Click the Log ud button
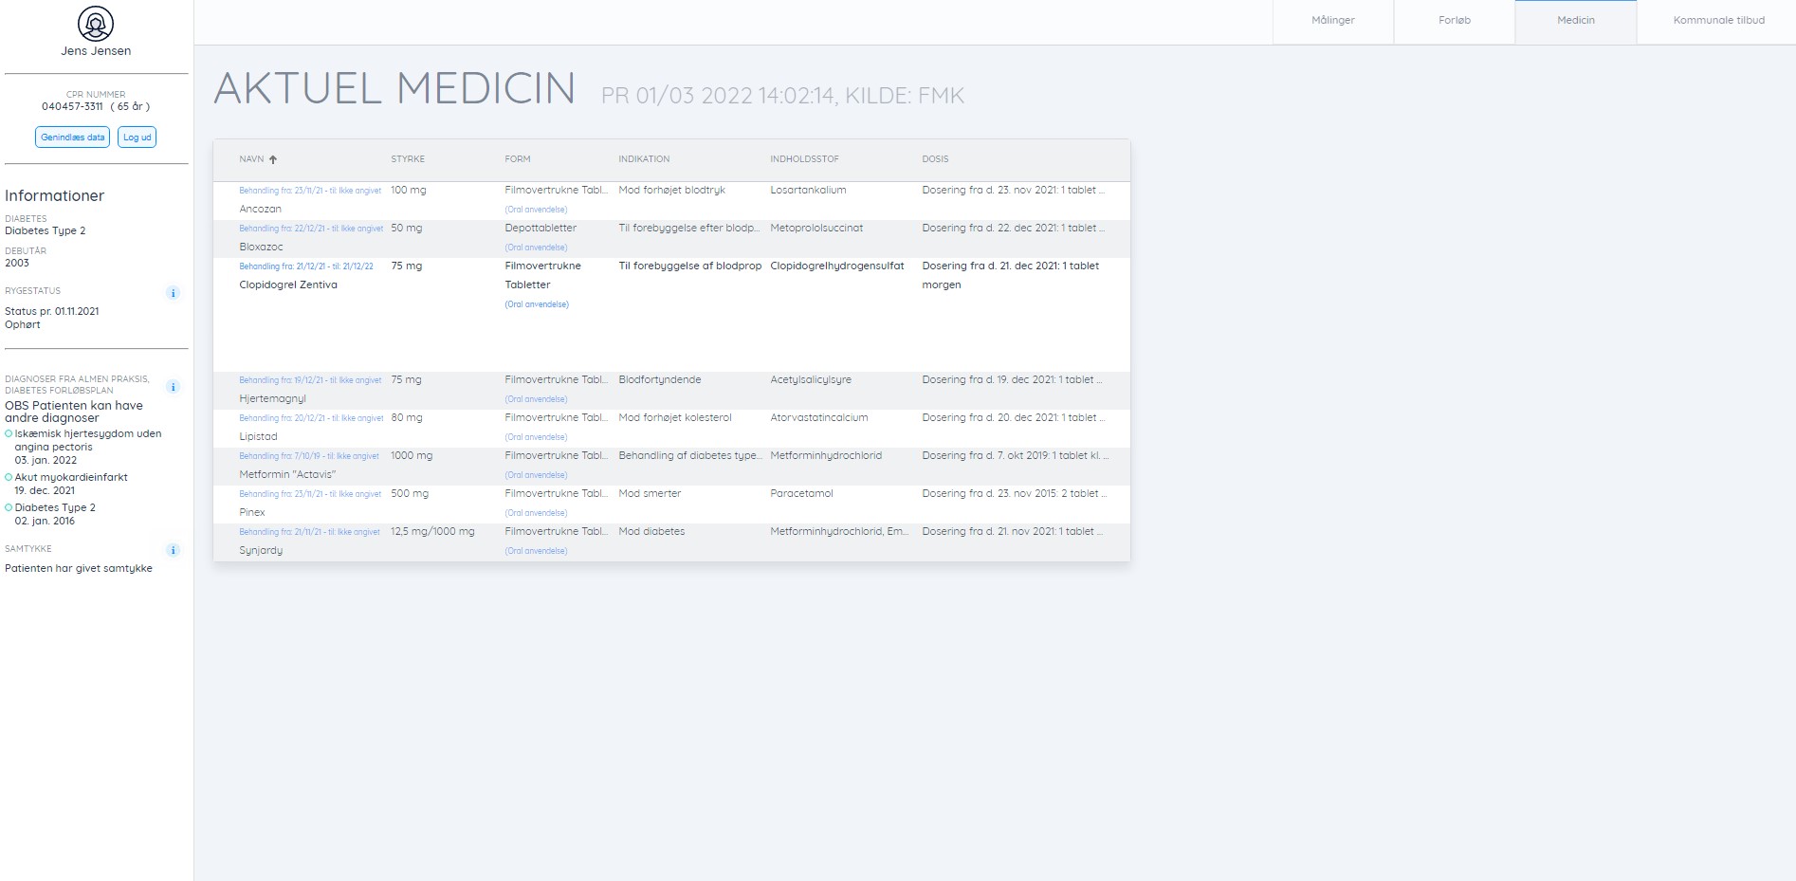1796x881 pixels. [137, 138]
